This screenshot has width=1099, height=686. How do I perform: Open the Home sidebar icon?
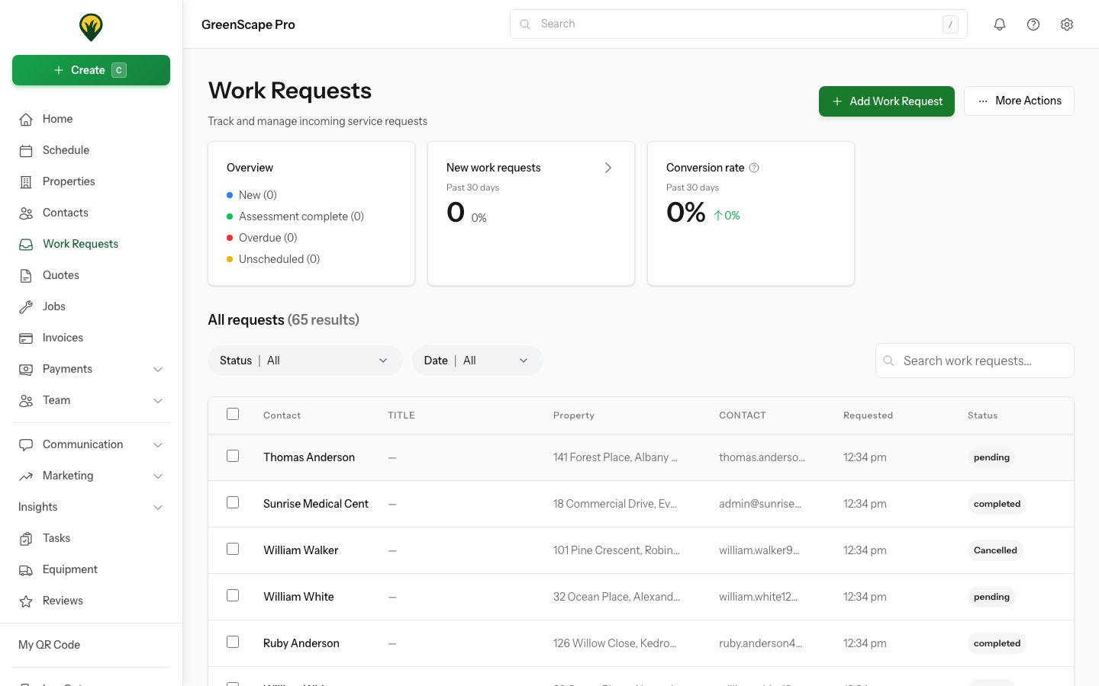coord(26,118)
